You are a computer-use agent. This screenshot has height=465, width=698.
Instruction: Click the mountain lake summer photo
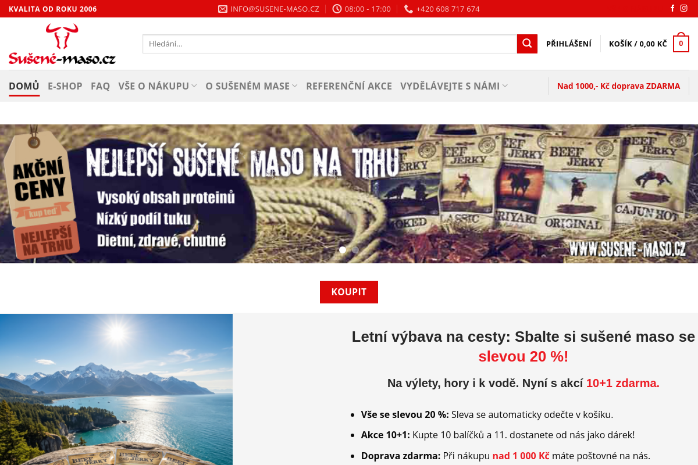pos(116,389)
